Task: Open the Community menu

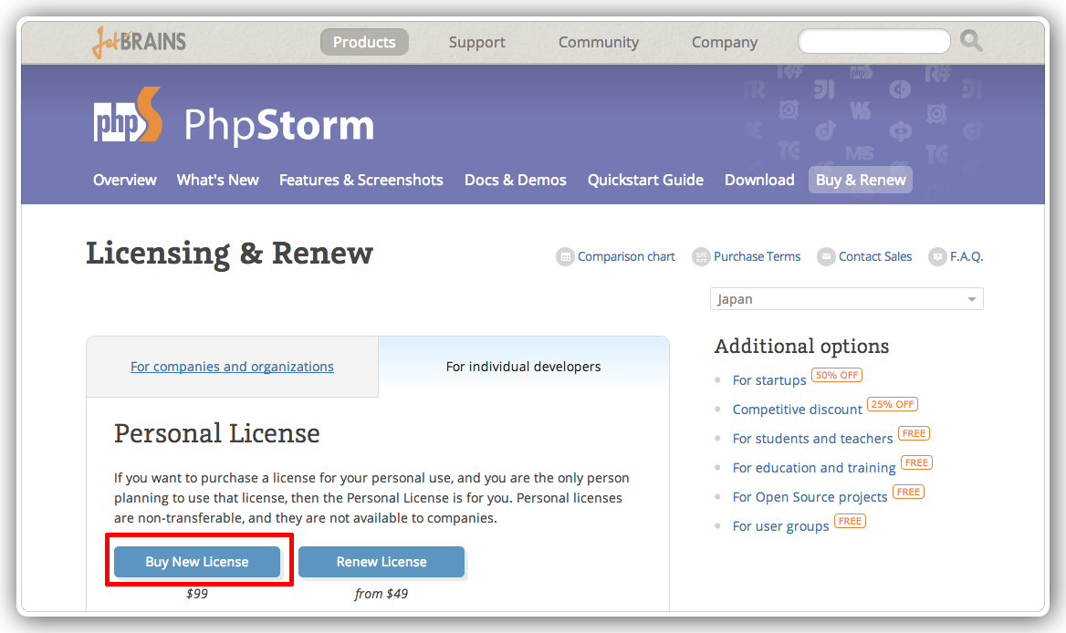Action: coord(599,42)
